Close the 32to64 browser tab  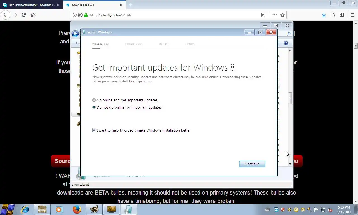[x=121, y=5]
